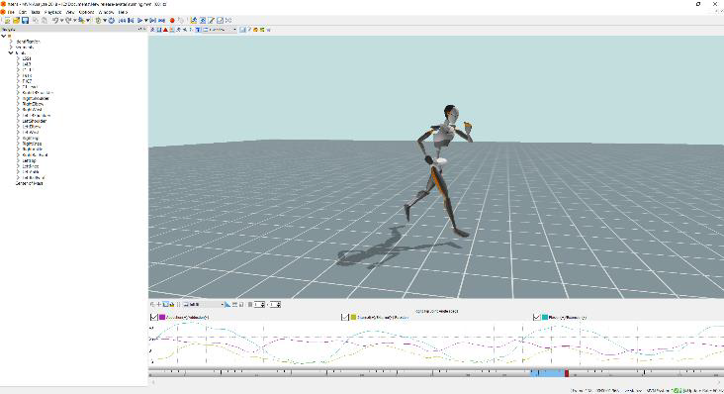
Task: Jump to the end of the recording
Action: 161,21
